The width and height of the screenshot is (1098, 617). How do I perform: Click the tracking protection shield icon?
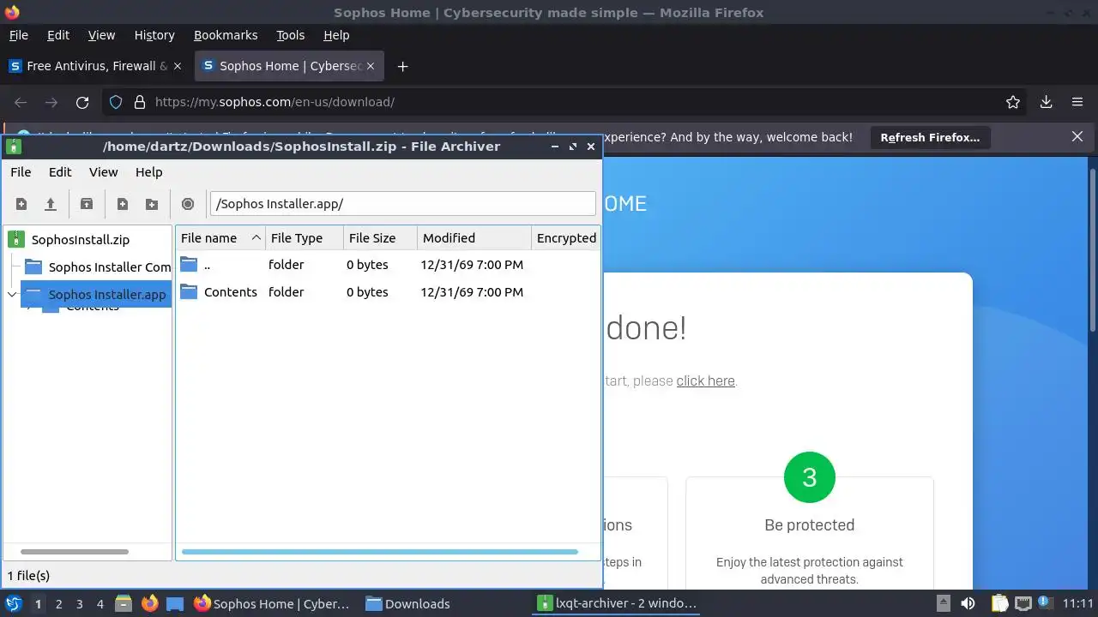click(116, 102)
